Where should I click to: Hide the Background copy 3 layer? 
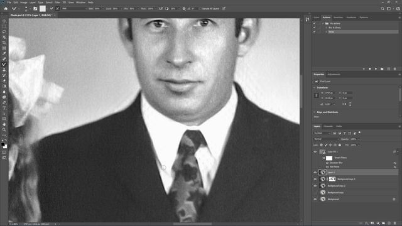(x=315, y=179)
